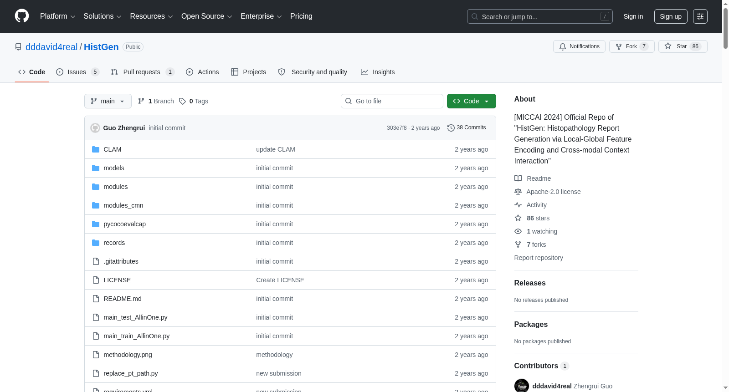Click Guo Zhengrui's commit author avatar

(x=95, y=128)
